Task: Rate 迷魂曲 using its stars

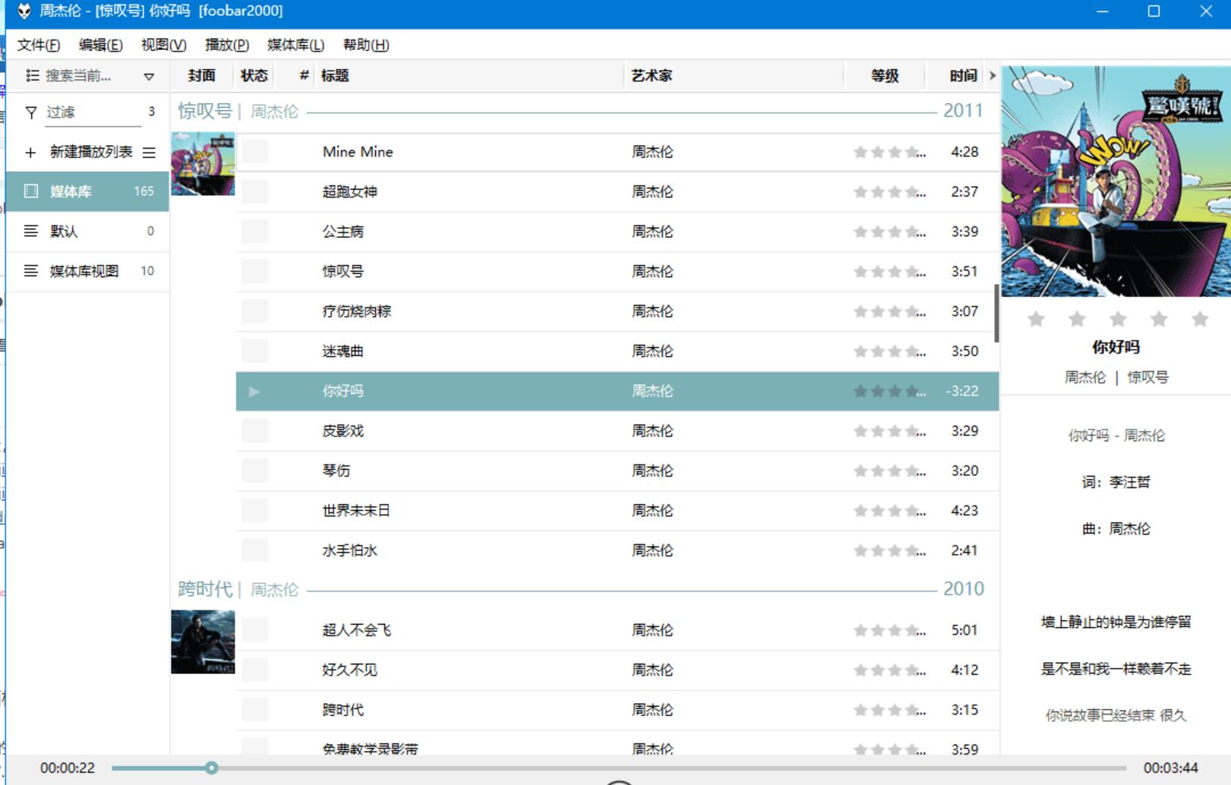Action: click(x=889, y=352)
